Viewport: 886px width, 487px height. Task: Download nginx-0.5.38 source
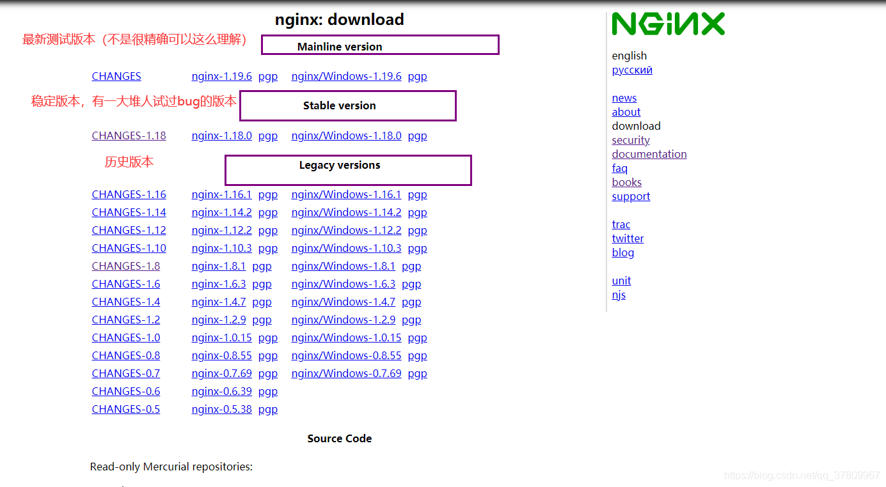[221, 409]
